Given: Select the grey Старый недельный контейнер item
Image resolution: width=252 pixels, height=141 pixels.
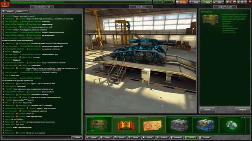Looking at the screenshot, I should click(179, 125).
